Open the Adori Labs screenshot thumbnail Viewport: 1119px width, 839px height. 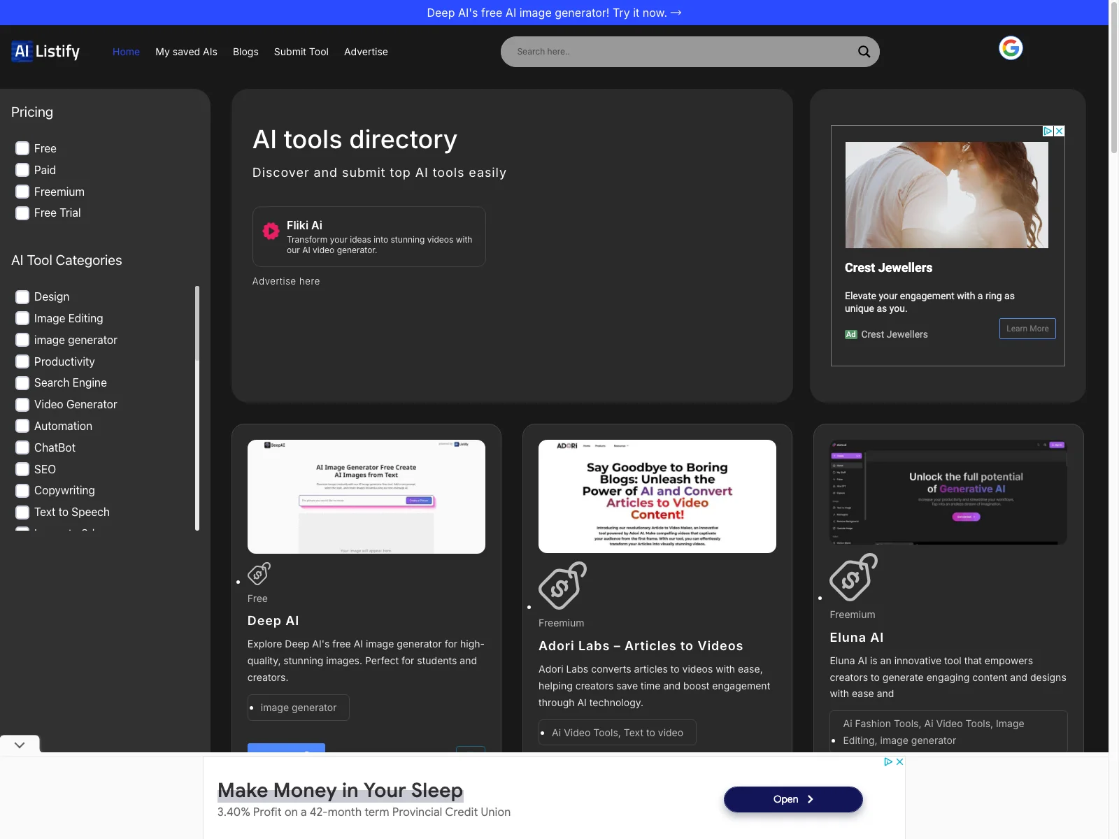click(657, 496)
